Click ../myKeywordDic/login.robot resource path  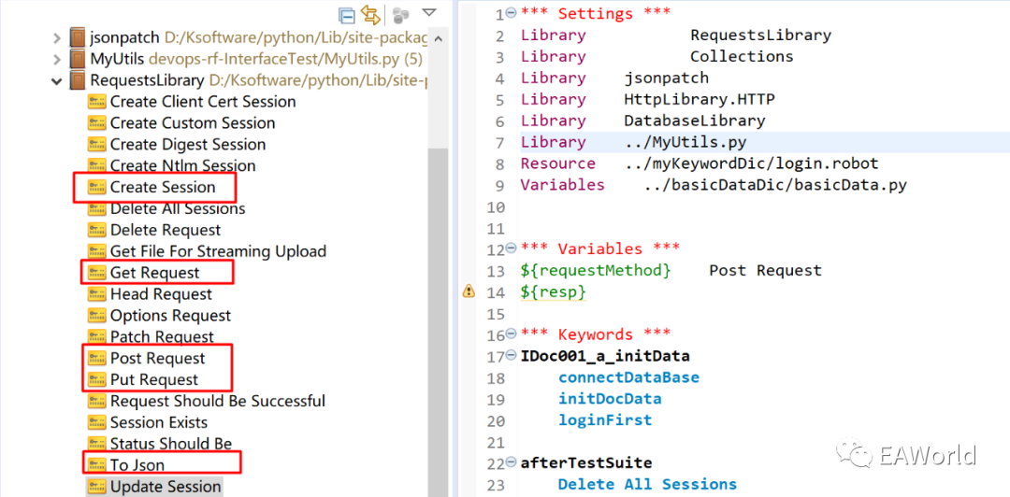(x=752, y=163)
